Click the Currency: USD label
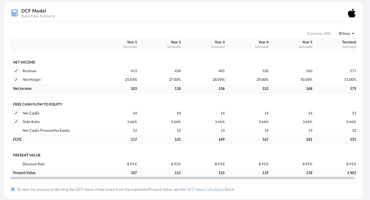This screenshot has width=370, height=200. pyautogui.click(x=319, y=33)
